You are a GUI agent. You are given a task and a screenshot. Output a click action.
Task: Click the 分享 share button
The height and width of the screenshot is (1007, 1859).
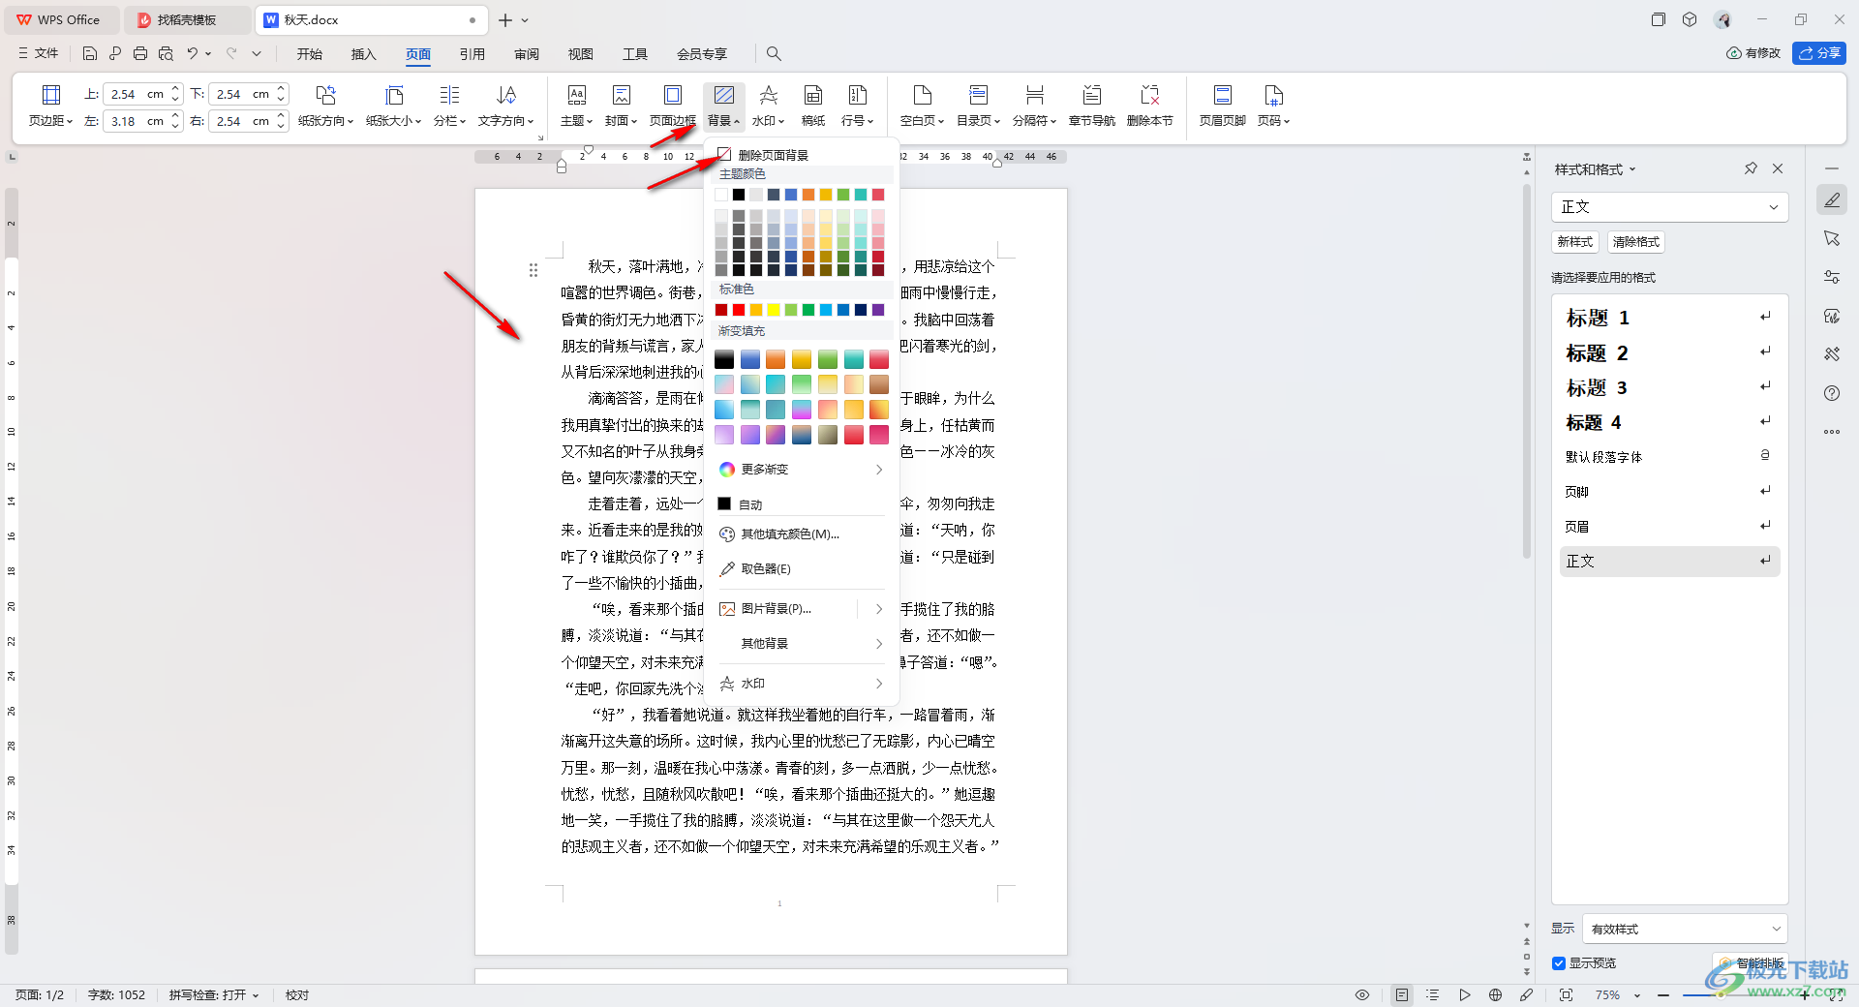[1819, 53]
